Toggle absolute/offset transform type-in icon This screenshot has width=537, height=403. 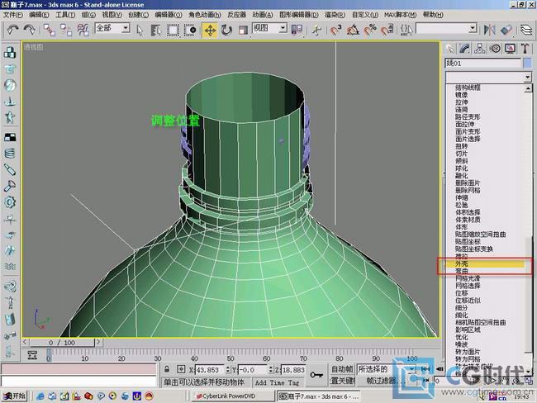click(181, 369)
